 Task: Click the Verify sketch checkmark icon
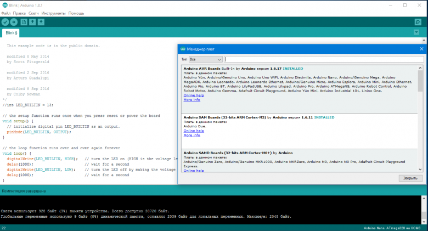[5, 22]
